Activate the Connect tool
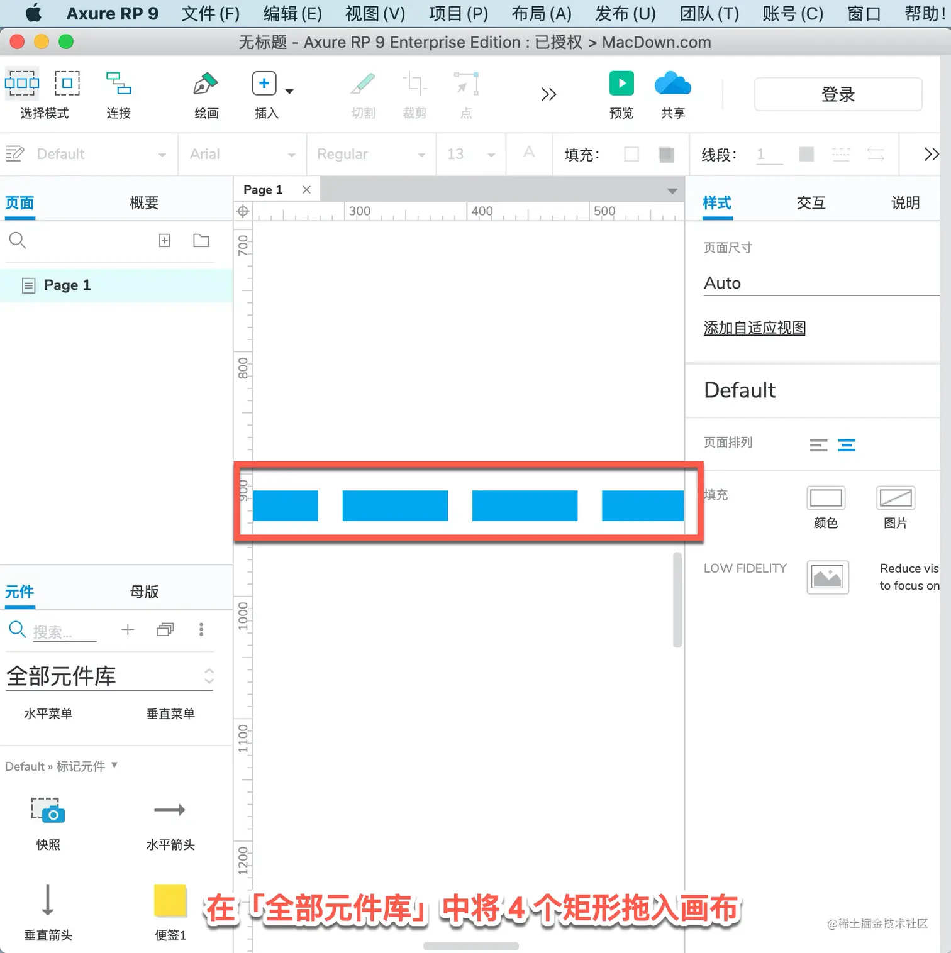 (118, 83)
